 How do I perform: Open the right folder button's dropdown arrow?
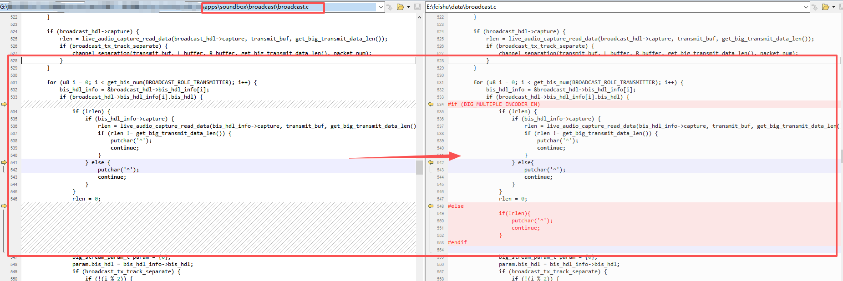click(833, 7)
